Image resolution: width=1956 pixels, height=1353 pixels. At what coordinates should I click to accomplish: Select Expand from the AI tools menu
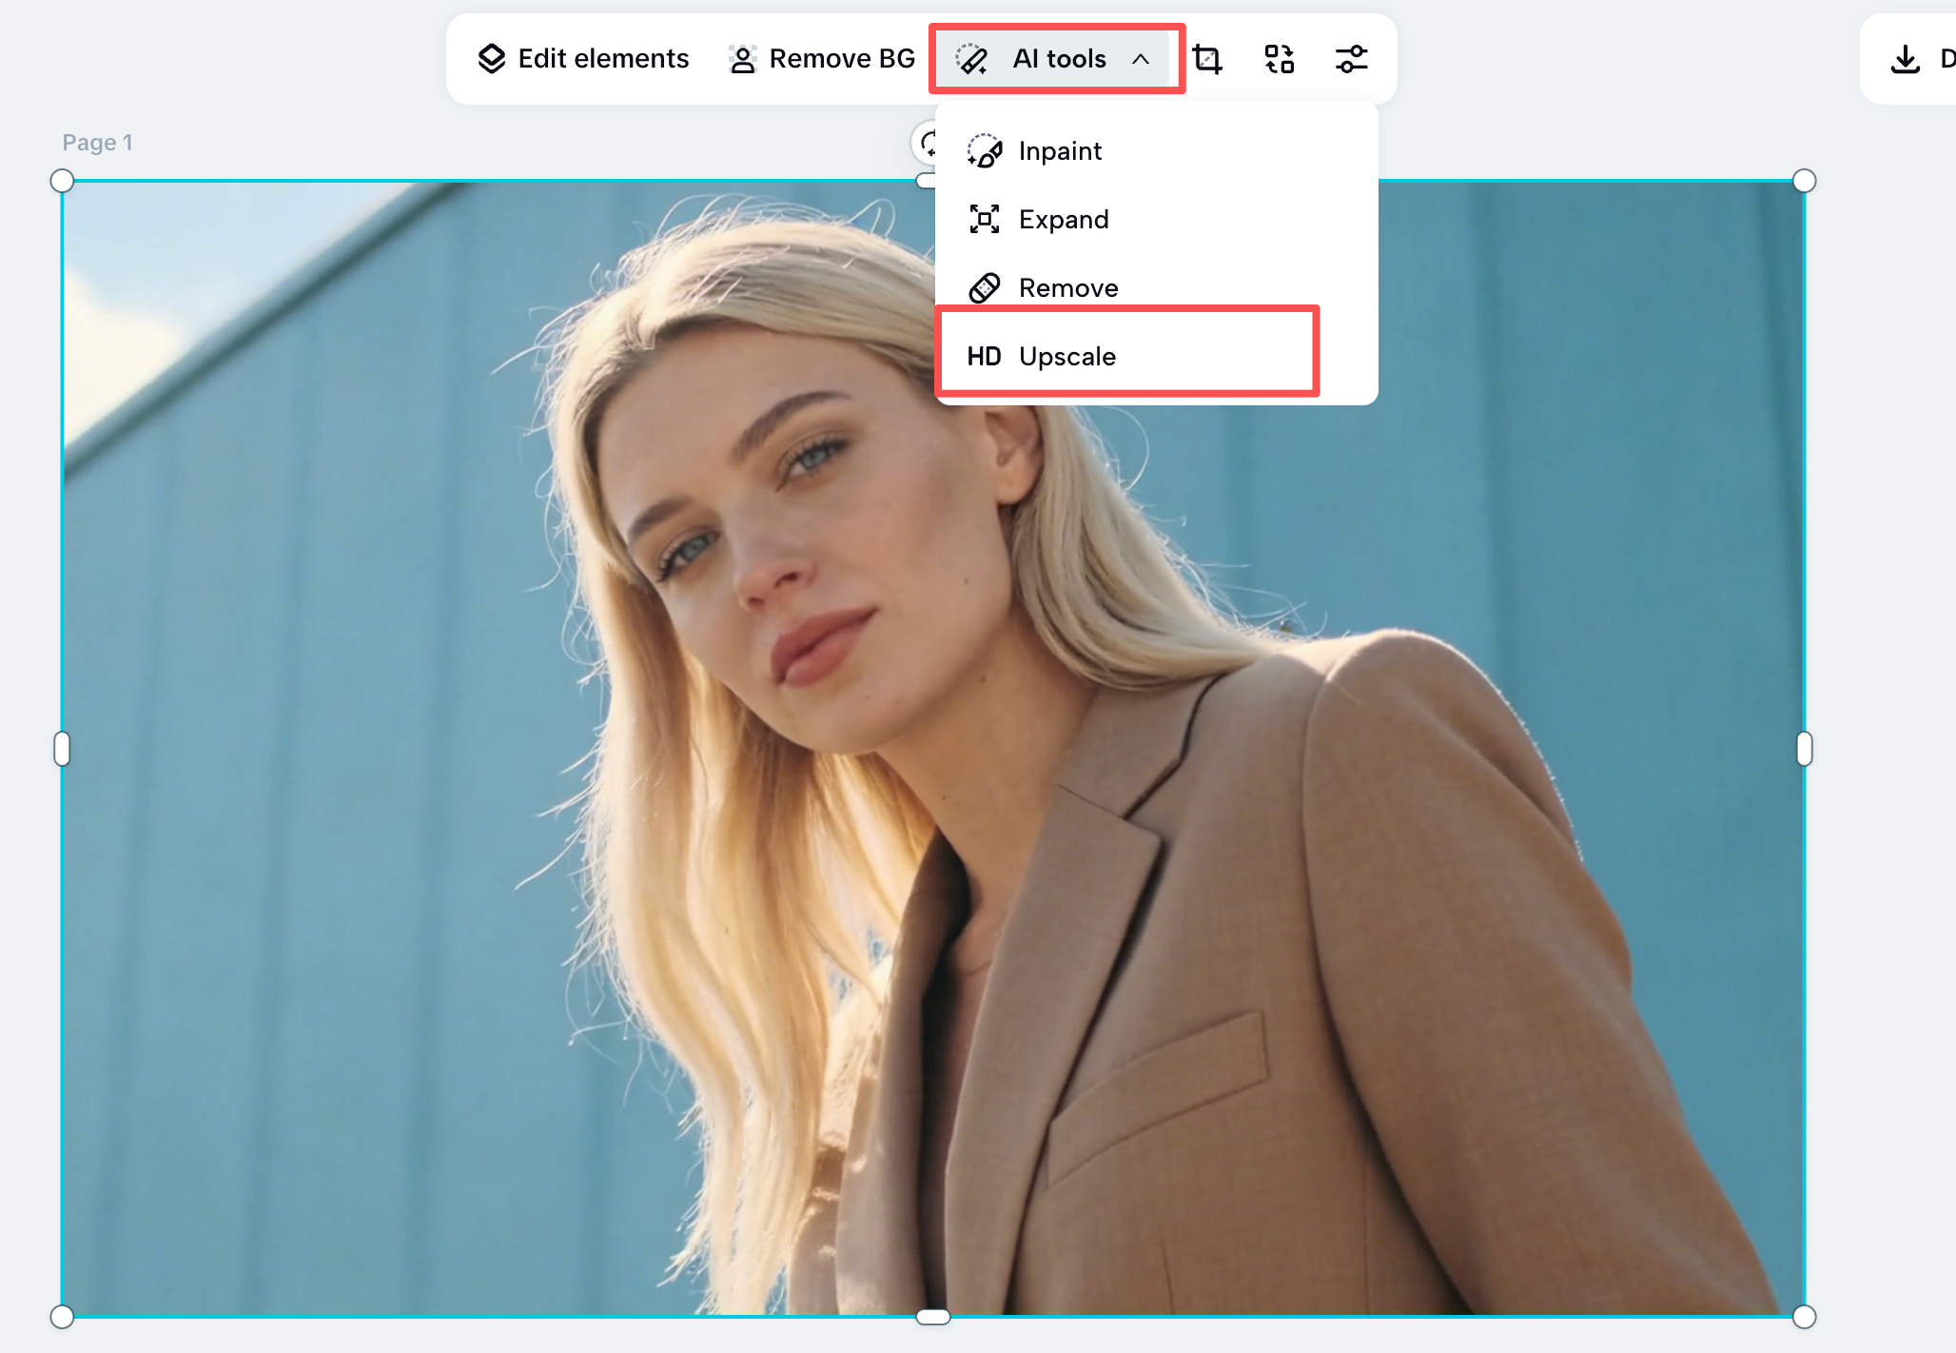click(1064, 219)
